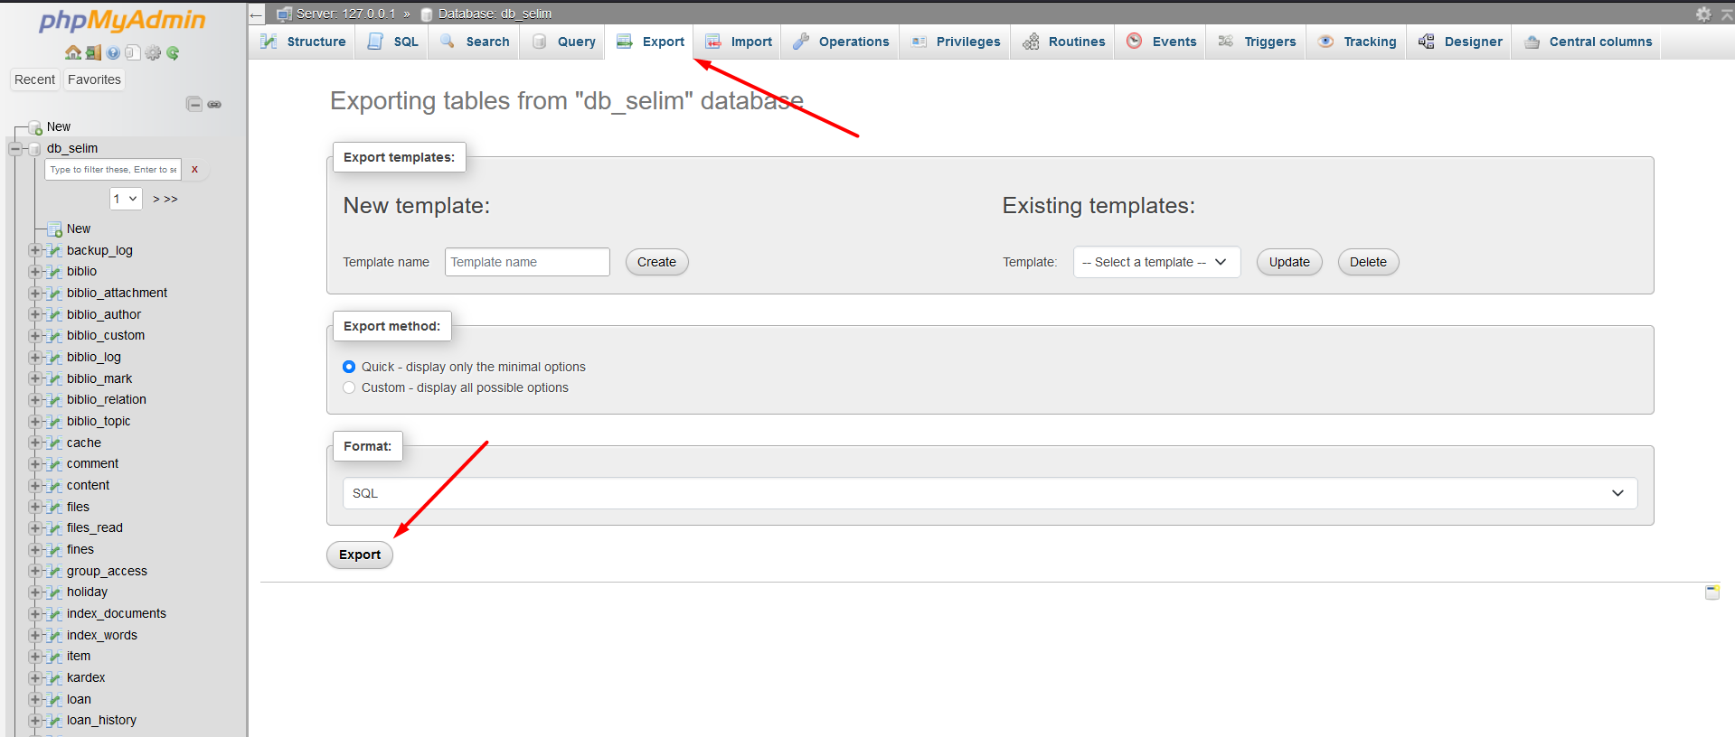The height and width of the screenshot is (737, 1735).
Task: Expand the biblio table node
Action: (x=34, y=272)
